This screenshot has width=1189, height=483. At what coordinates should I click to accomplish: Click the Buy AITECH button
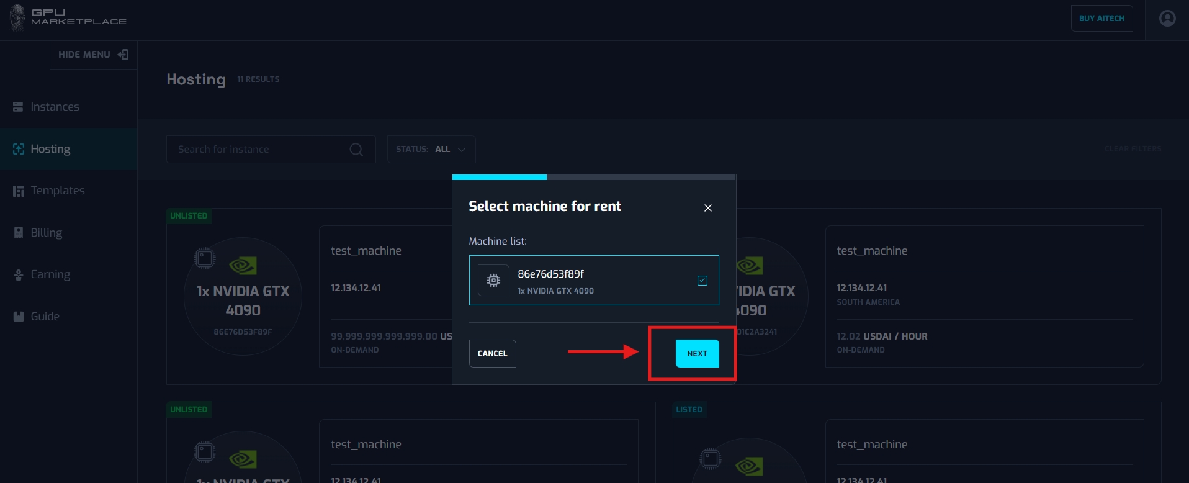[x=1102, y=19]
